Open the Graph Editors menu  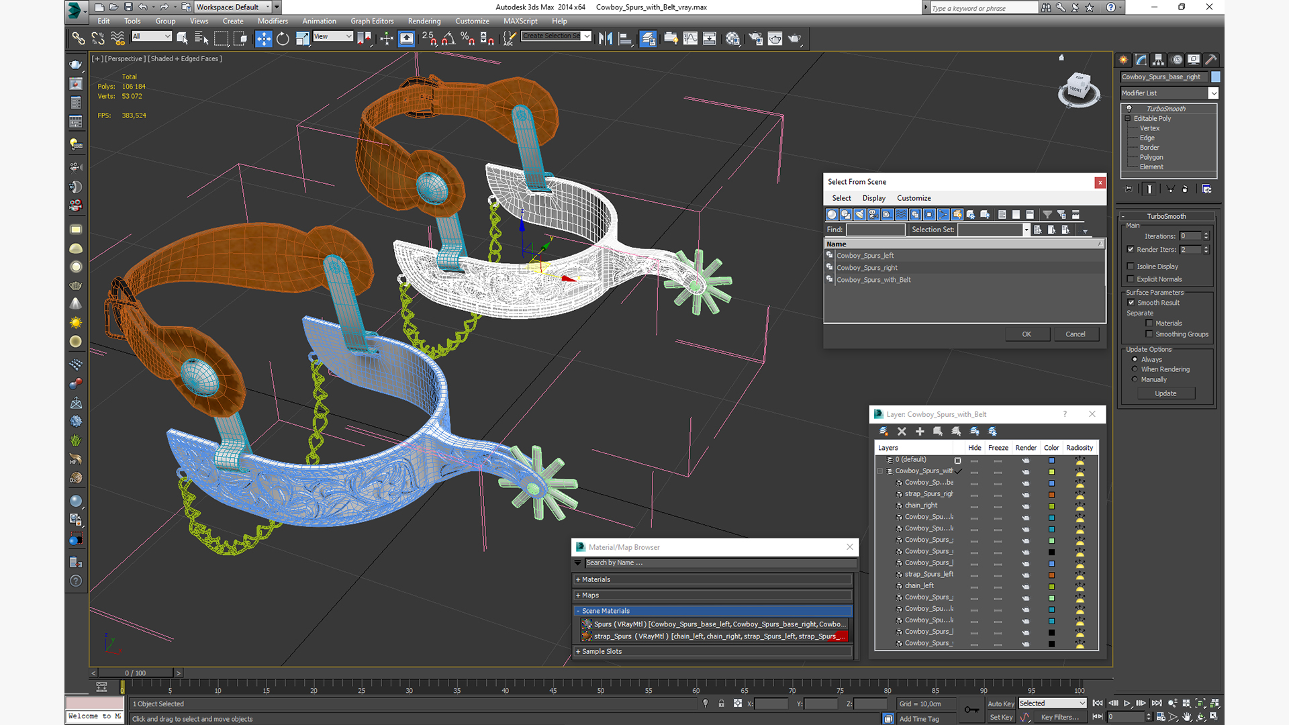coord(371,21)
